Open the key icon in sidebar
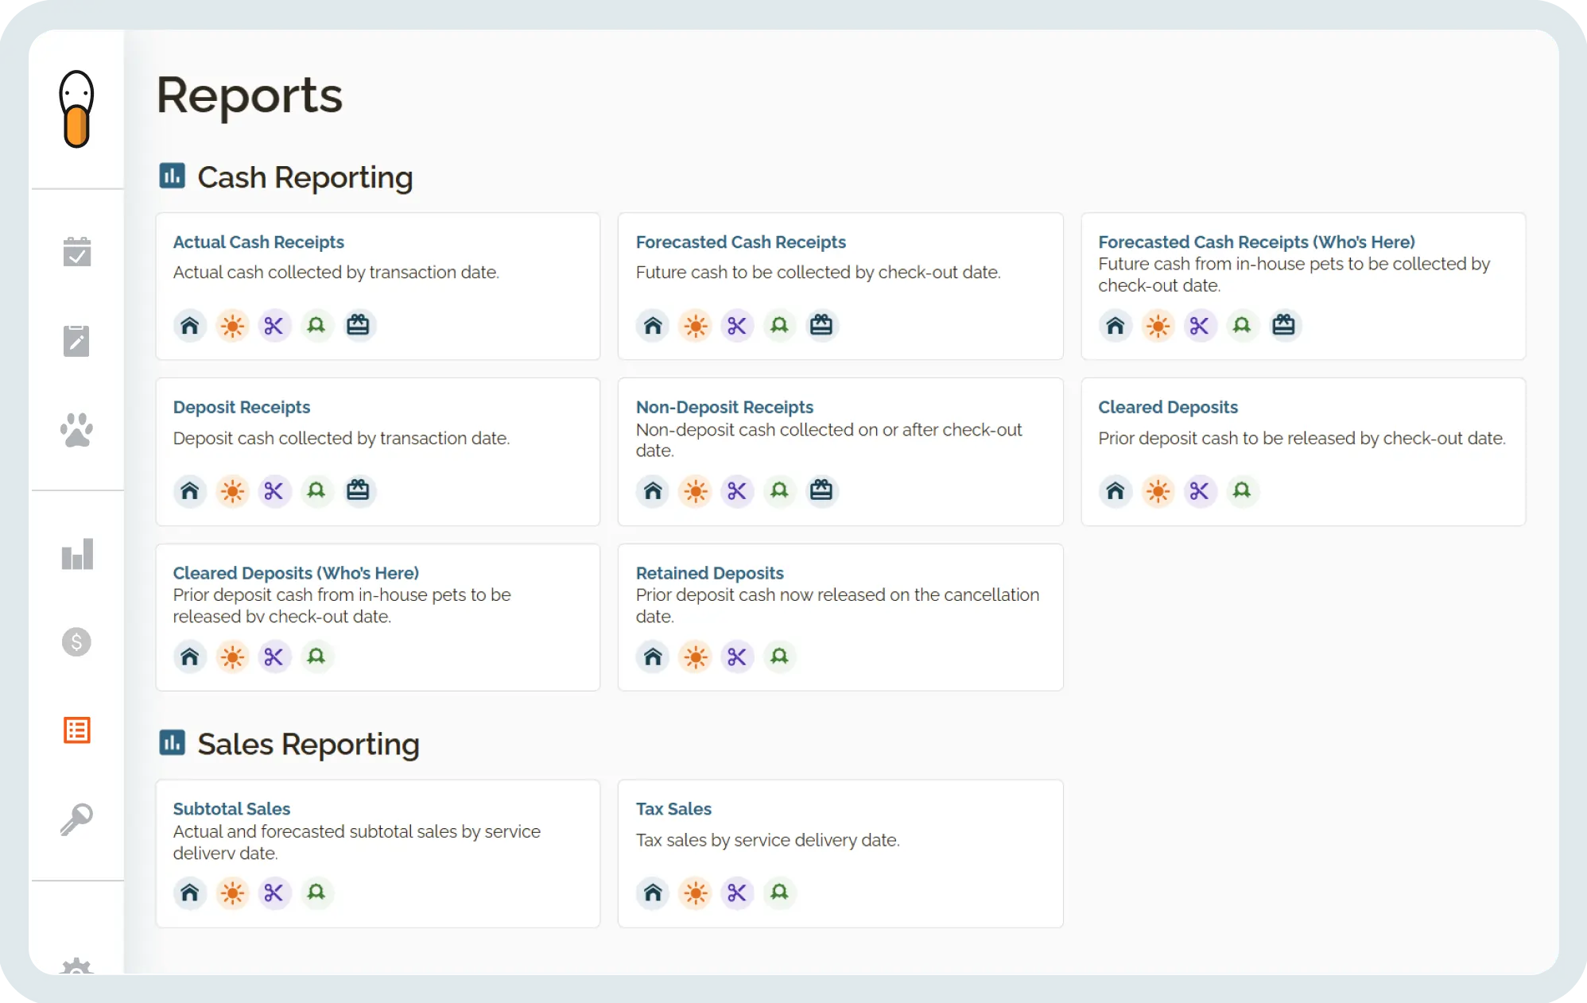1587x1003 pixels. [x=77, y=819]
